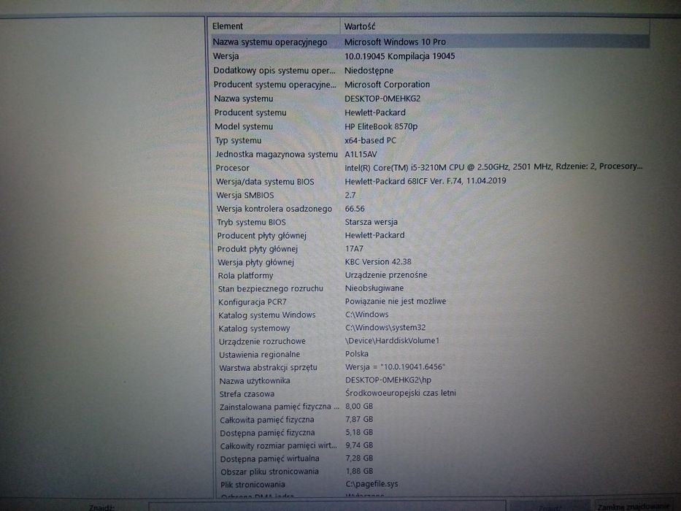This screenshot has height=511, width=681.
Task: Select value 'HP EliteBook 8570p'
Action: coord(381,126)
